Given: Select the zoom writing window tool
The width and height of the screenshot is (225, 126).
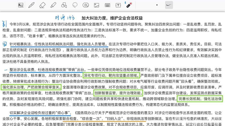Looking at the screenshot, I should (21, 5).
